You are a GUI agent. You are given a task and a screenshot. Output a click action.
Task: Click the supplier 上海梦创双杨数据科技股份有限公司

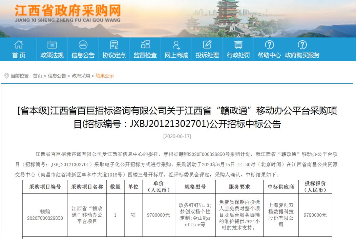click(281, 215)
